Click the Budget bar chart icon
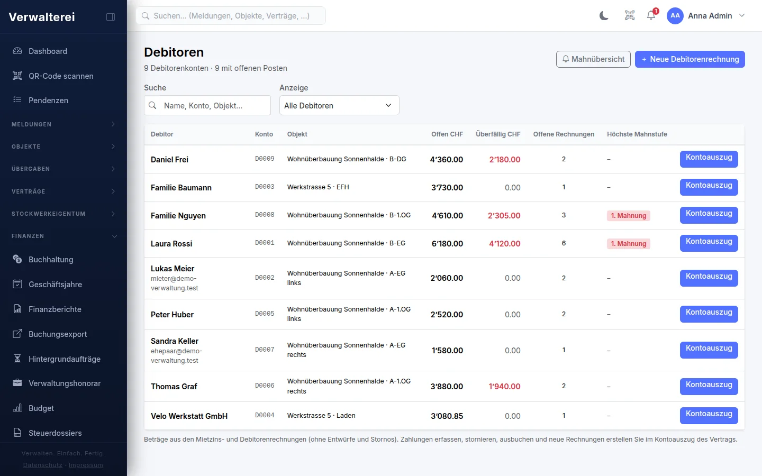This screenshot has width=762, height=476. [17, 408]
